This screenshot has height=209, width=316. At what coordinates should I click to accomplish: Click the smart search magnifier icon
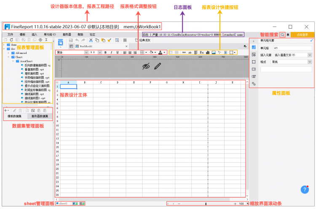coord(282,35)
